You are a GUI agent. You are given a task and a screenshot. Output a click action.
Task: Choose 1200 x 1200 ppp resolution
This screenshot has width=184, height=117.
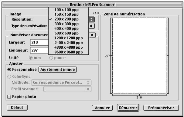coord(69,38)
